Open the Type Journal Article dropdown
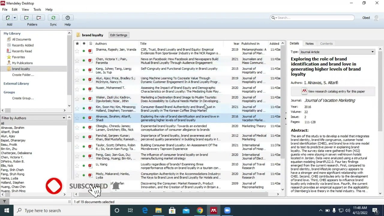This screenshot has height=216, width=384. click(x=337, y=52)
